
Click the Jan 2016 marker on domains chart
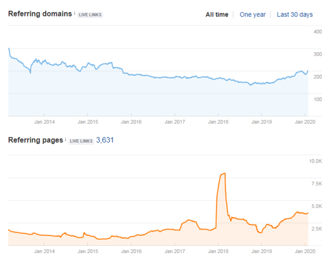point(131,122)
